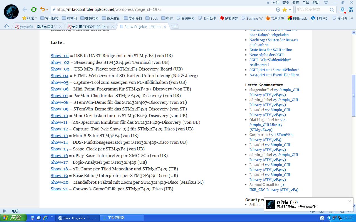Screen dimensions: 356x222
Task: Close the 我的帖子 notification popup
Action: pyautogui.click(x=350, y=201)
